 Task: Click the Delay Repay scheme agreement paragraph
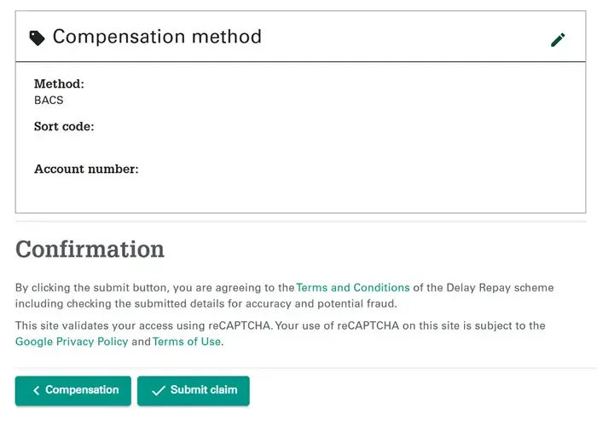pyautogui.click(x=284, y=296)
